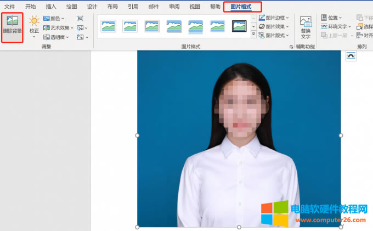Image resolution: width=373 pixels, height=231 pixels.
Task: Expand the picture styles gallery More arrow
Action: point(253,35)
